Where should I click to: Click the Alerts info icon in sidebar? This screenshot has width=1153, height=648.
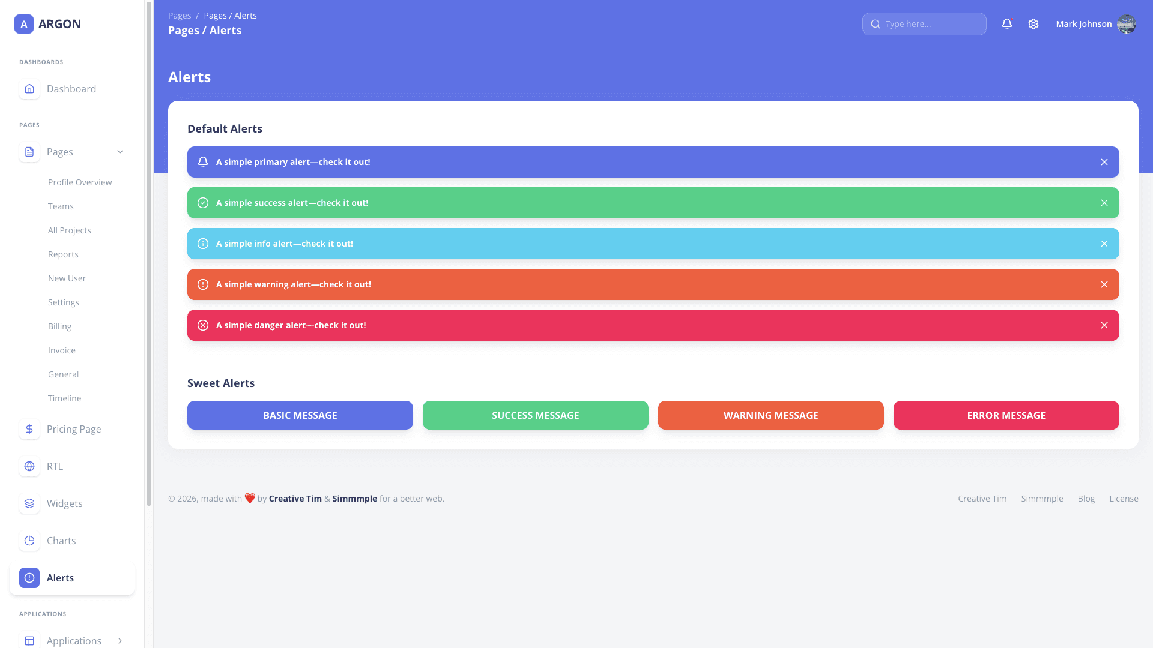click(29, 578)
